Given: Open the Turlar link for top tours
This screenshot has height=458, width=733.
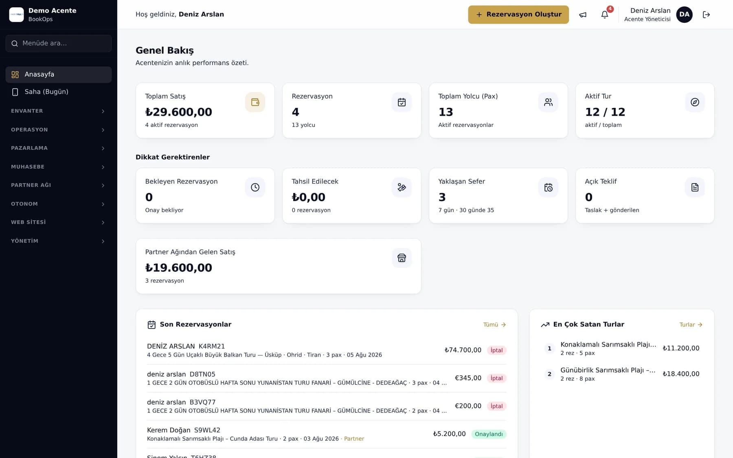Looking at the screenshot, I should pyautogui.click(x=691, y=324).
